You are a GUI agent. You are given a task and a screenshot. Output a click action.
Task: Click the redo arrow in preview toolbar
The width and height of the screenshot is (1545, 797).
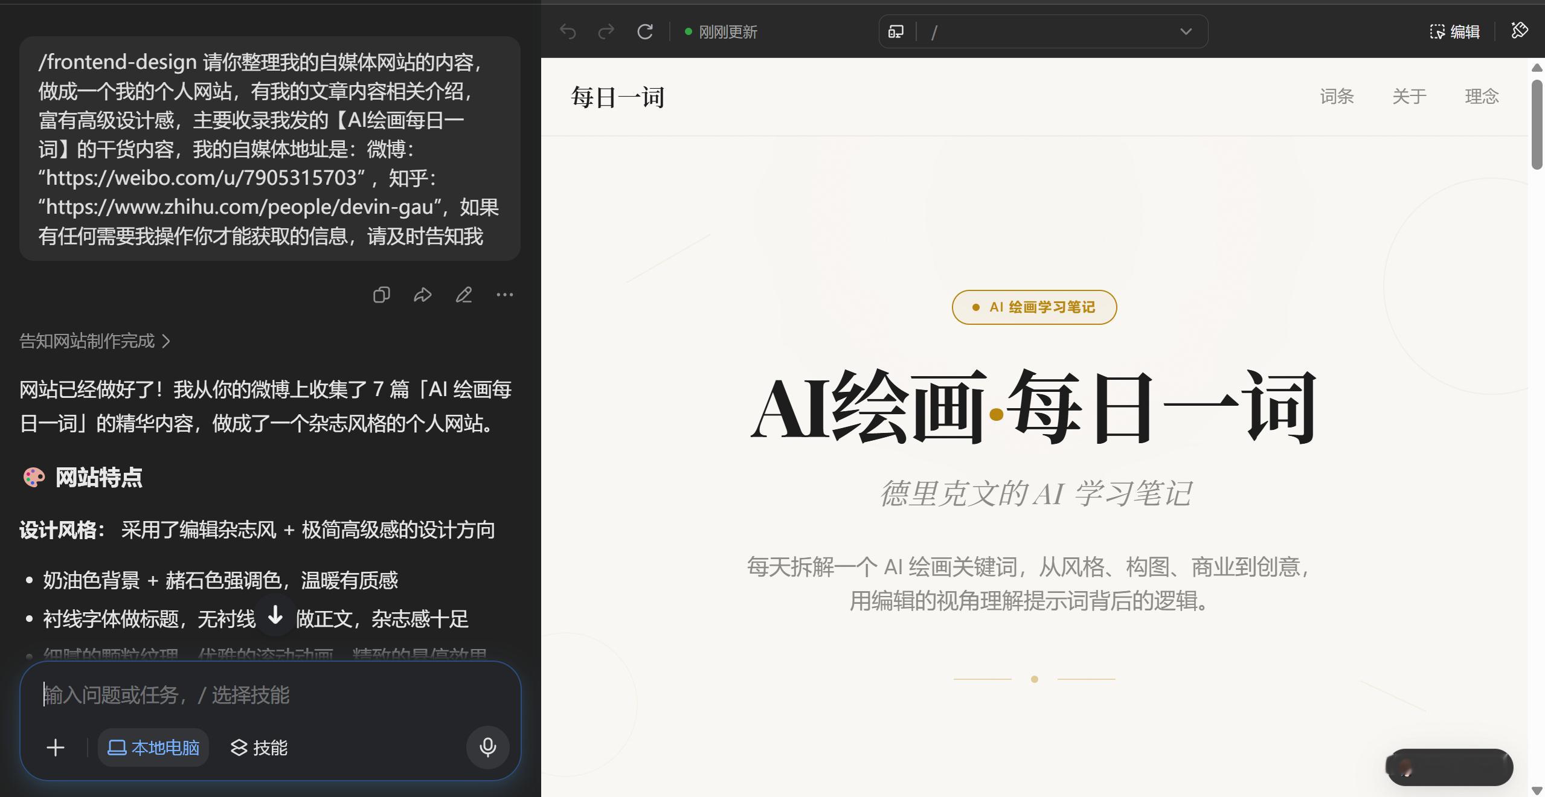coord(606,31)
